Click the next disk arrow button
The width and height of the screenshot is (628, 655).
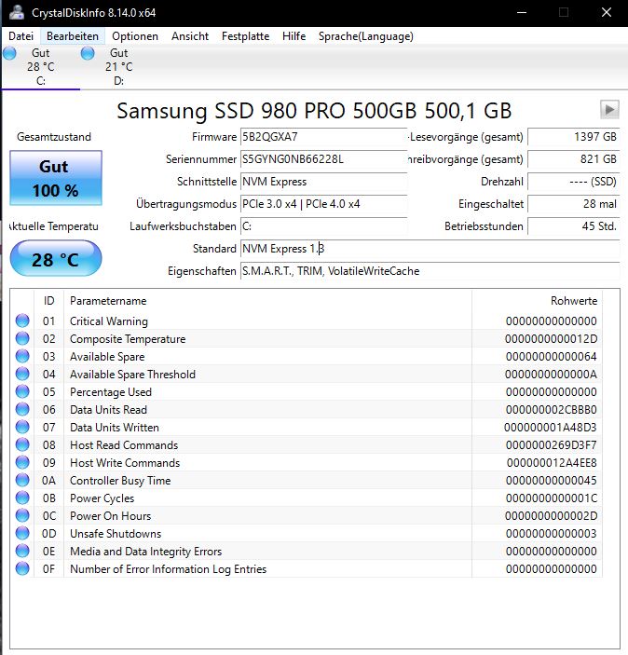coord(609,110)
